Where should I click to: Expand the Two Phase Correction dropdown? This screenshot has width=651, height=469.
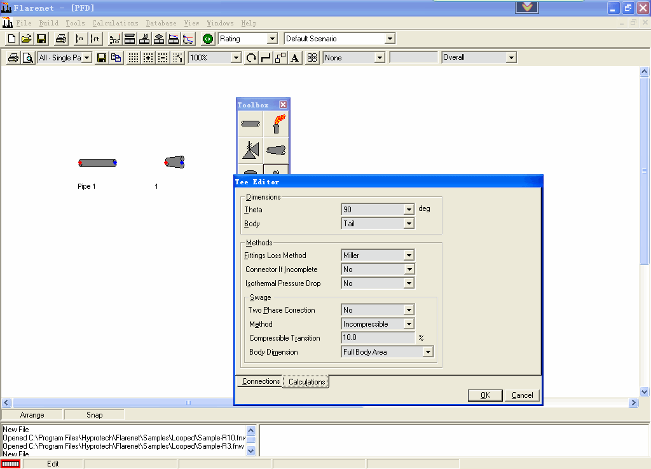point(409,310)
